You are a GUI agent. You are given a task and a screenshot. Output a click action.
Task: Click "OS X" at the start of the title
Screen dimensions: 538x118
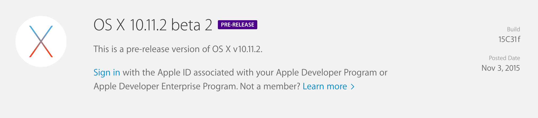pyautogui.click(x=109, y=25)
